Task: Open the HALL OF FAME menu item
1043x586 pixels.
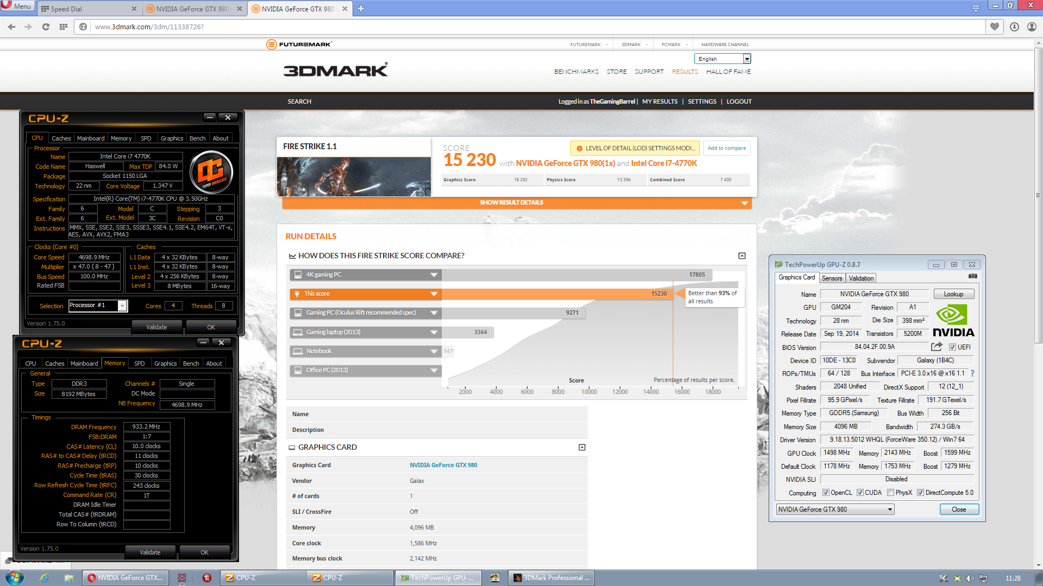Action: [728, 72]
